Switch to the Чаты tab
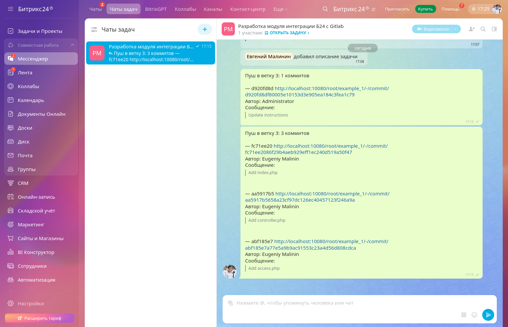Image resolution: width=508 pixels, height=327 pixels. (x=96, y=9)
